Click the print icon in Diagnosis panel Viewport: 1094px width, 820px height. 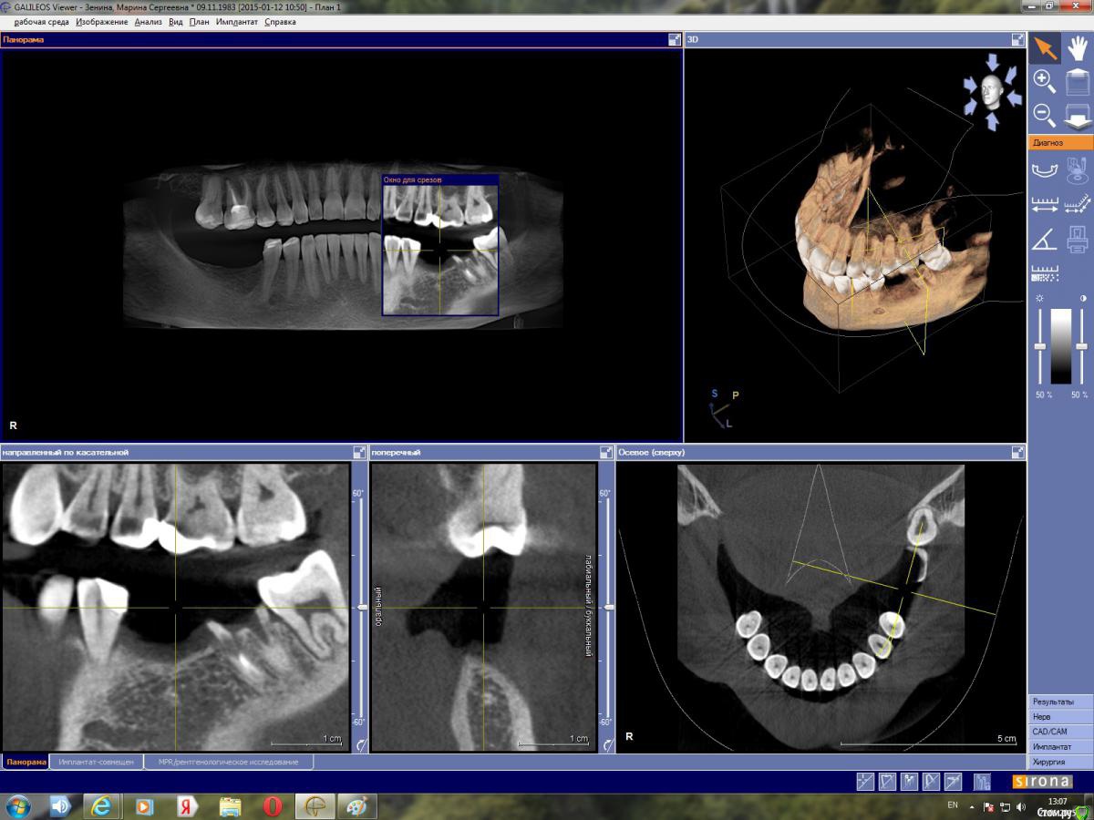[x=1078, y=239]
